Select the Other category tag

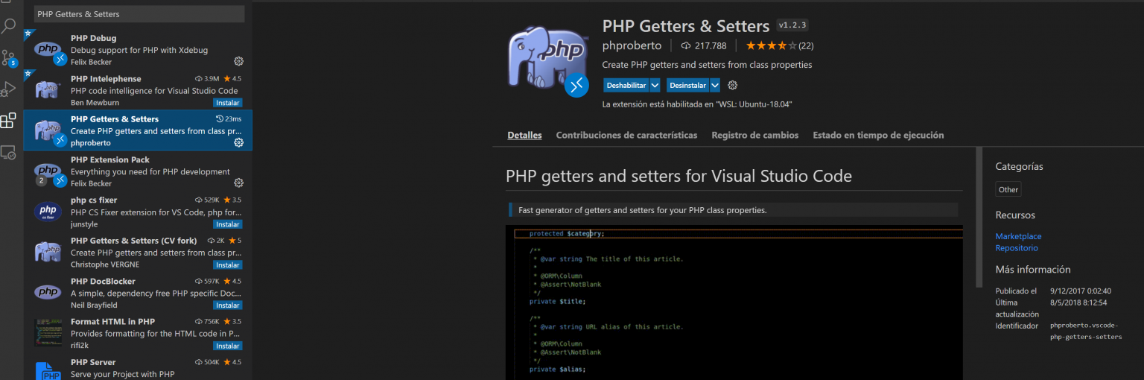tap(1008, 189)
